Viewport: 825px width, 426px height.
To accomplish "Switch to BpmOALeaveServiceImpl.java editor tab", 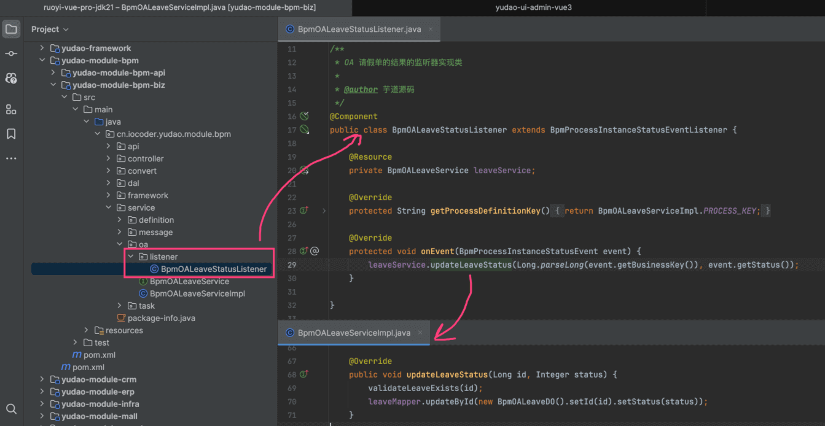I will click(x=353, y=333).
